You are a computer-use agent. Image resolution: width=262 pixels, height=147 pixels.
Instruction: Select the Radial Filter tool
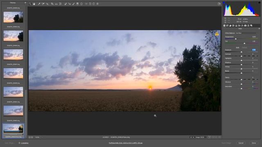[x=81, y=4]
